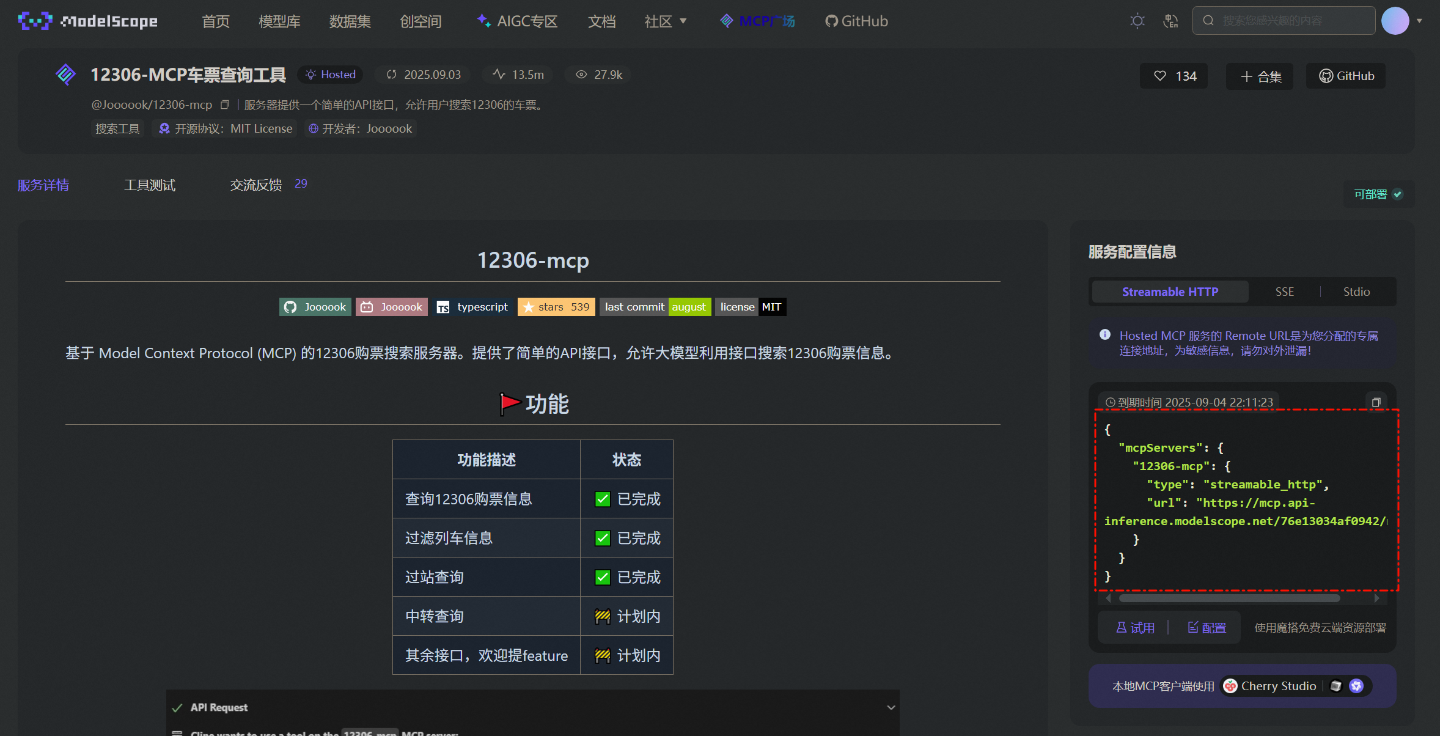Click the 试用 button
The width and height of the screenshot is (1440, 736).
tap(1134, 628)
